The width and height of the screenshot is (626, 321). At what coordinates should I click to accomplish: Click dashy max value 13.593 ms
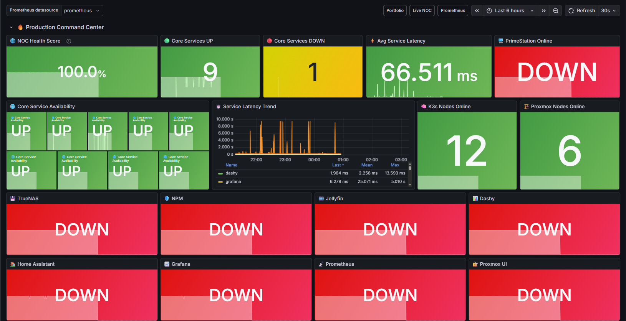(x=395, y=173)
